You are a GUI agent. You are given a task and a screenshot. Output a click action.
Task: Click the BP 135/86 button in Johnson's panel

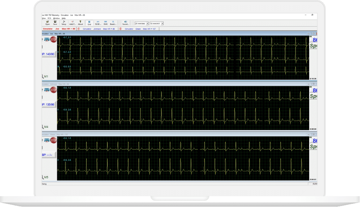pyautogui.click(x=48, y=105)
